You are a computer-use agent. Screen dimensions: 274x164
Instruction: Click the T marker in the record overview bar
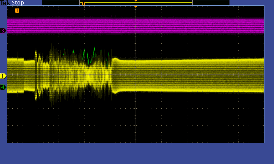click(x=83, y=3)
